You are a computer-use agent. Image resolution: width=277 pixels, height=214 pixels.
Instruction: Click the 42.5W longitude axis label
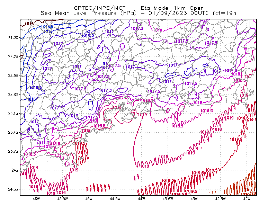click(221, 199)
